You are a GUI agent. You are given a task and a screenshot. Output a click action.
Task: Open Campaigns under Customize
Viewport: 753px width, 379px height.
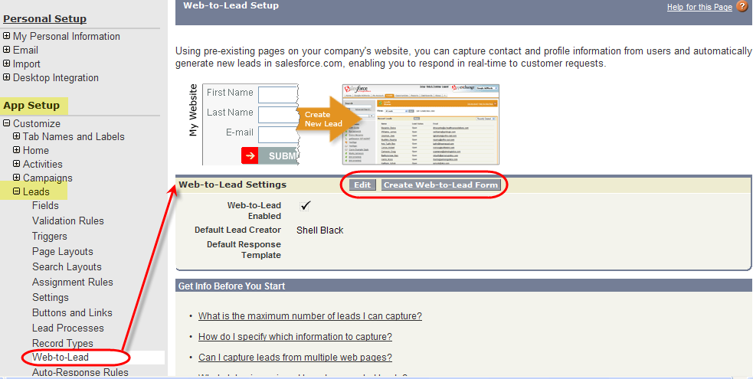tap(47, 178)
